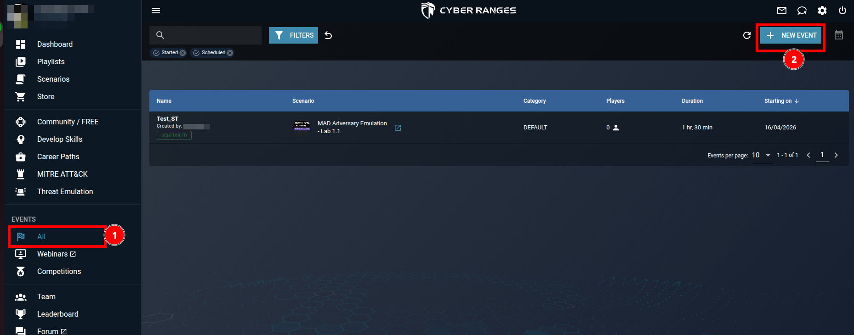The height and width of the screenshot is (335, 854).
Task: Click the FILTERS button
Action: [x=293, y=35]
